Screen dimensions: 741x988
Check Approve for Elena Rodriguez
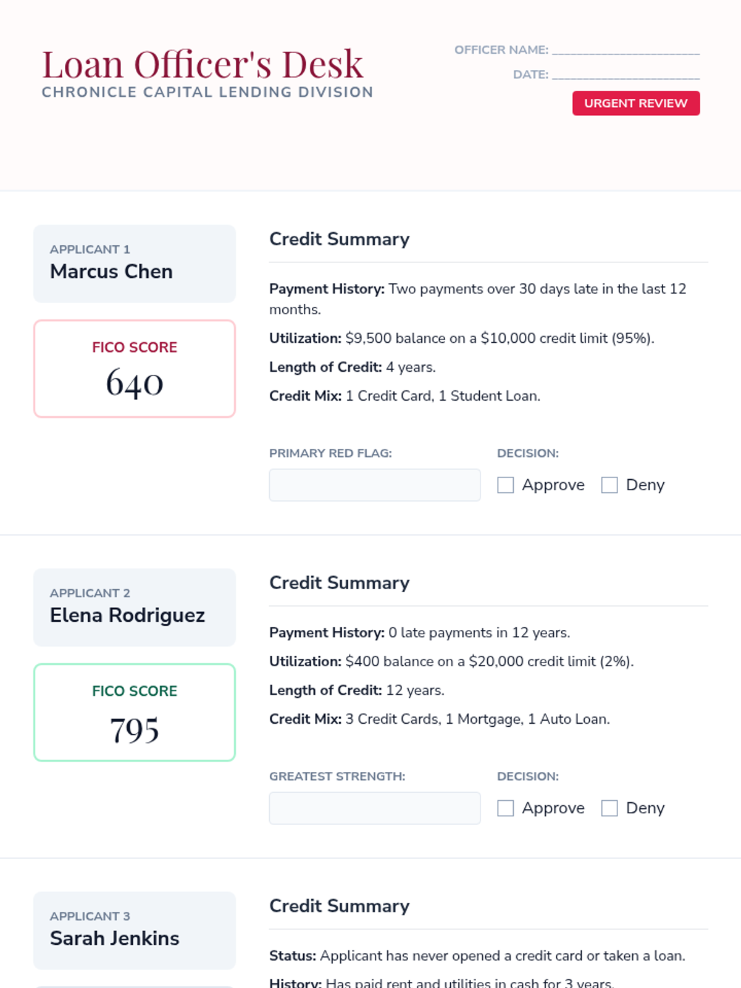coord(506,808)
